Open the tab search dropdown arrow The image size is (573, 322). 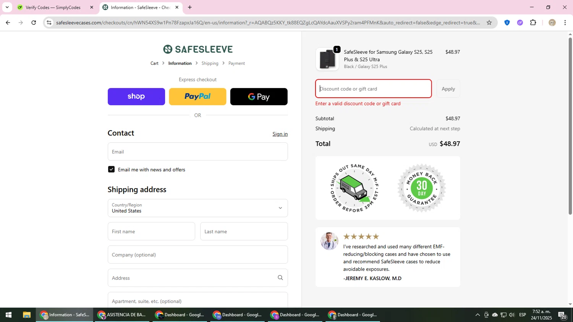[x=7, y=7]
